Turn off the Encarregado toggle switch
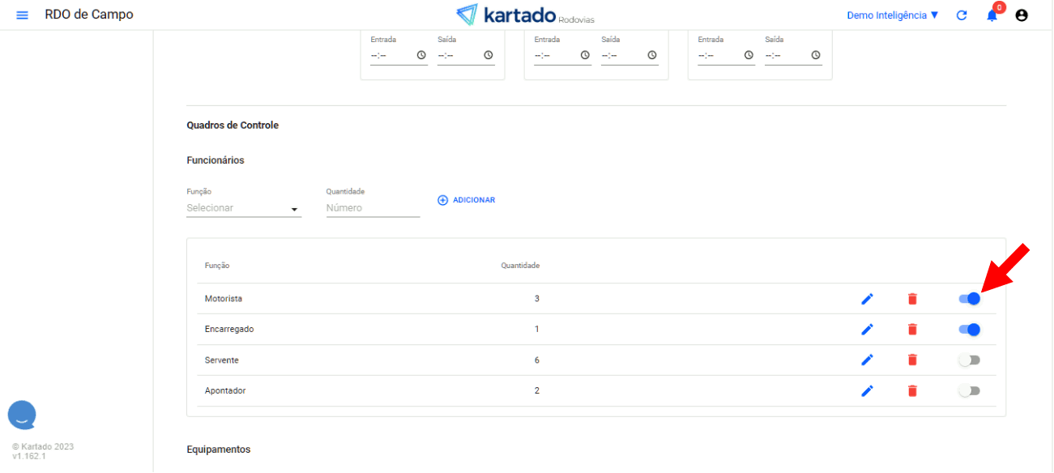 970,330
